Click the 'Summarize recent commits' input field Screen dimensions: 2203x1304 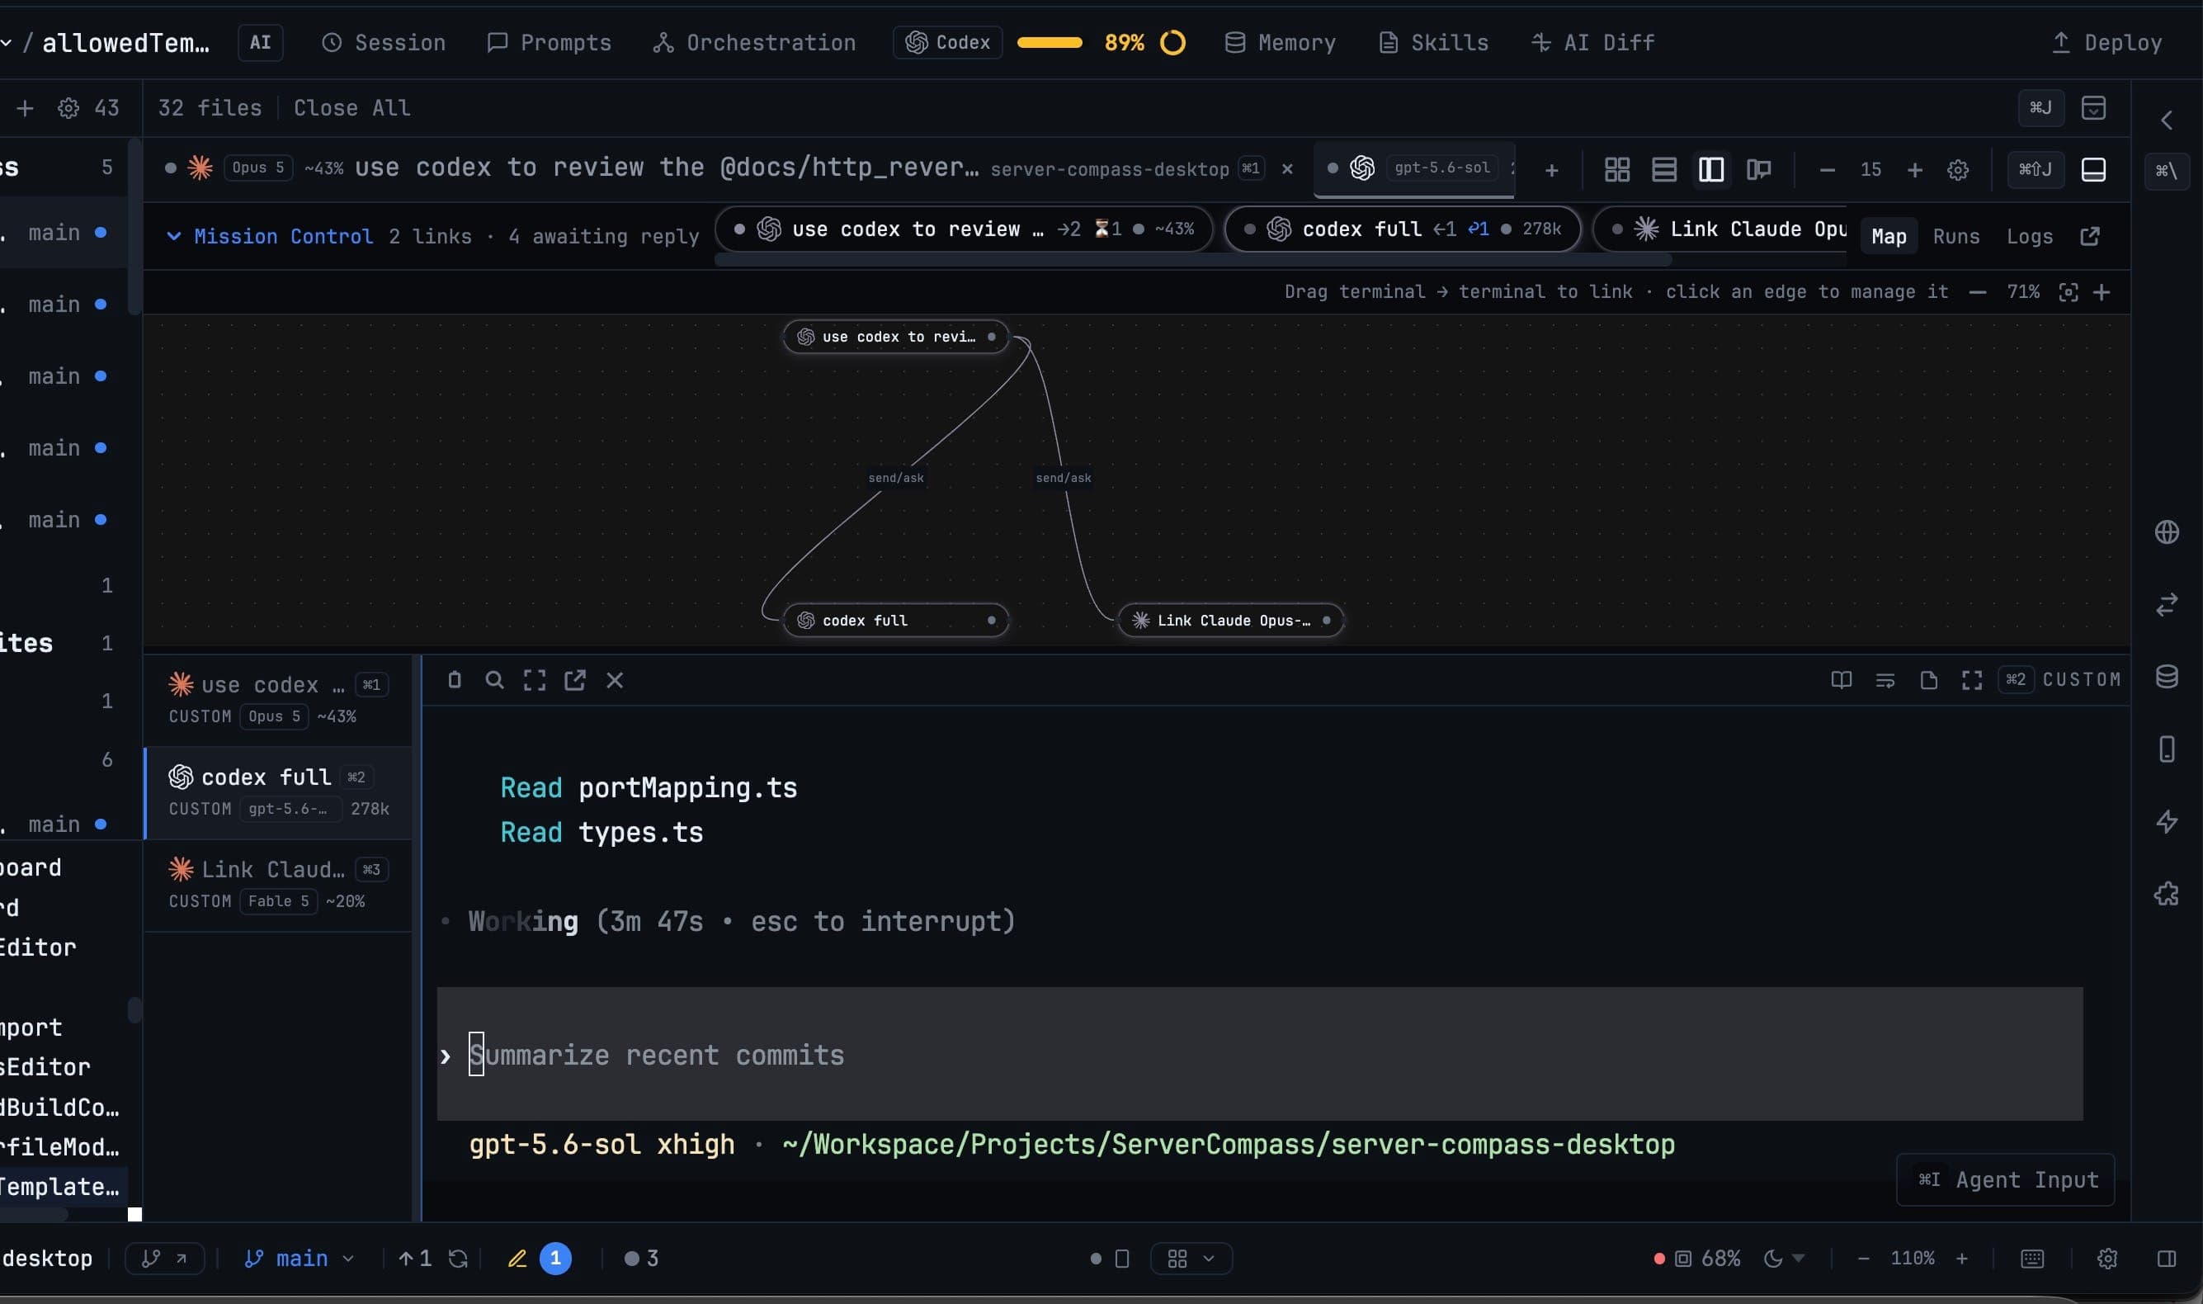click(x=1259, y=1054)
